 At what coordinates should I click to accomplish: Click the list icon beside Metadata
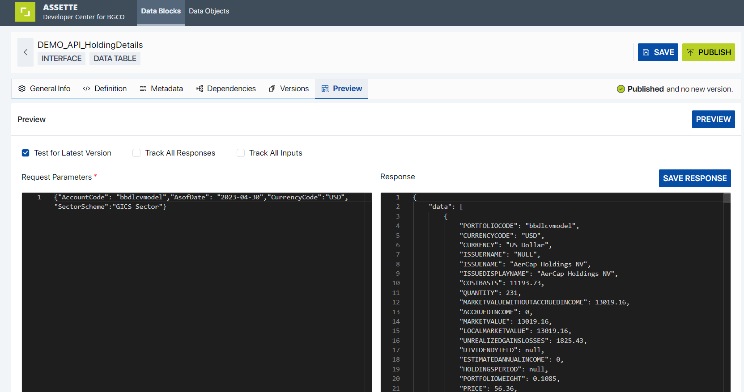tap(143, 89)
